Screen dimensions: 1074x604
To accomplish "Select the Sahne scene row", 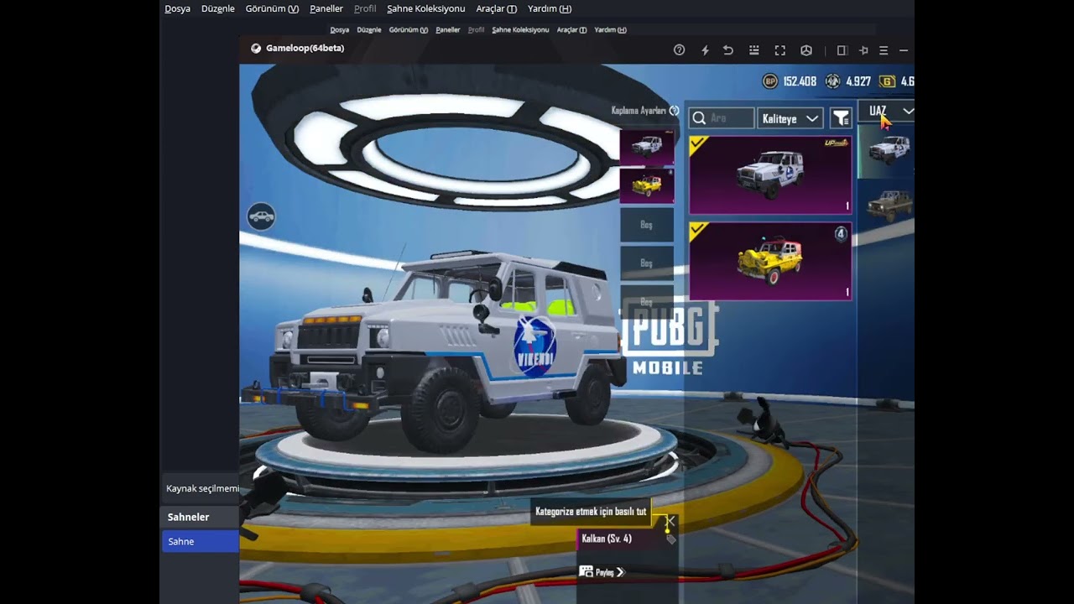I will (x=201, y=541).
